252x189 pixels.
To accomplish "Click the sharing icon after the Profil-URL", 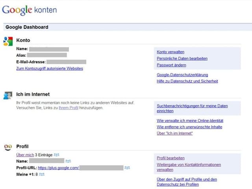I will [x=127, y=168].
